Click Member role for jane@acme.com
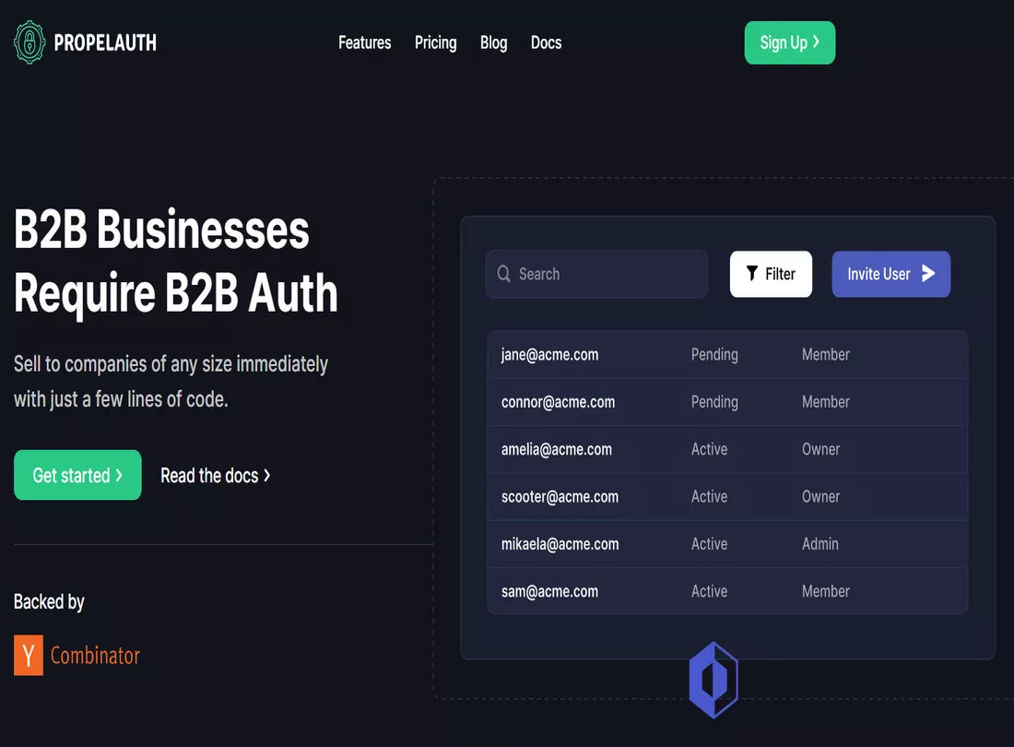The width and height of the screenshot is (1014, 747). pos(826,354)
